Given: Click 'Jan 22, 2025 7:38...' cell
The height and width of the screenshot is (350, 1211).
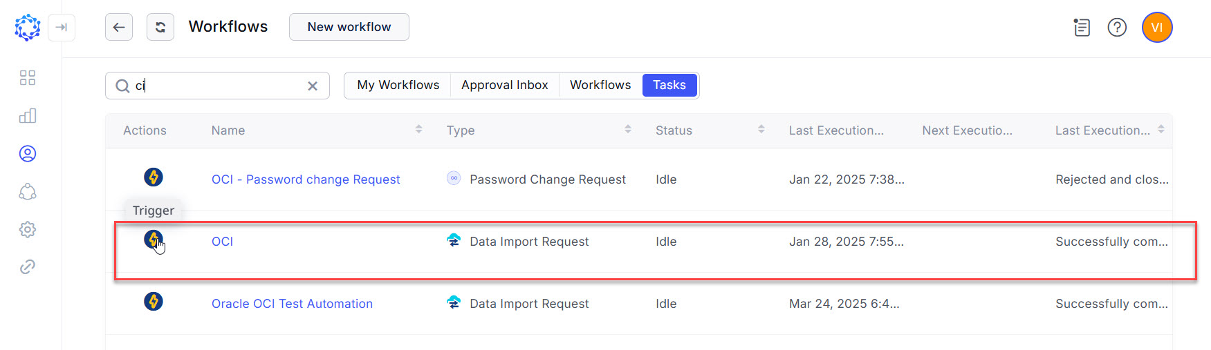Looking at the screenshot, I should click(x=847, y=179).
